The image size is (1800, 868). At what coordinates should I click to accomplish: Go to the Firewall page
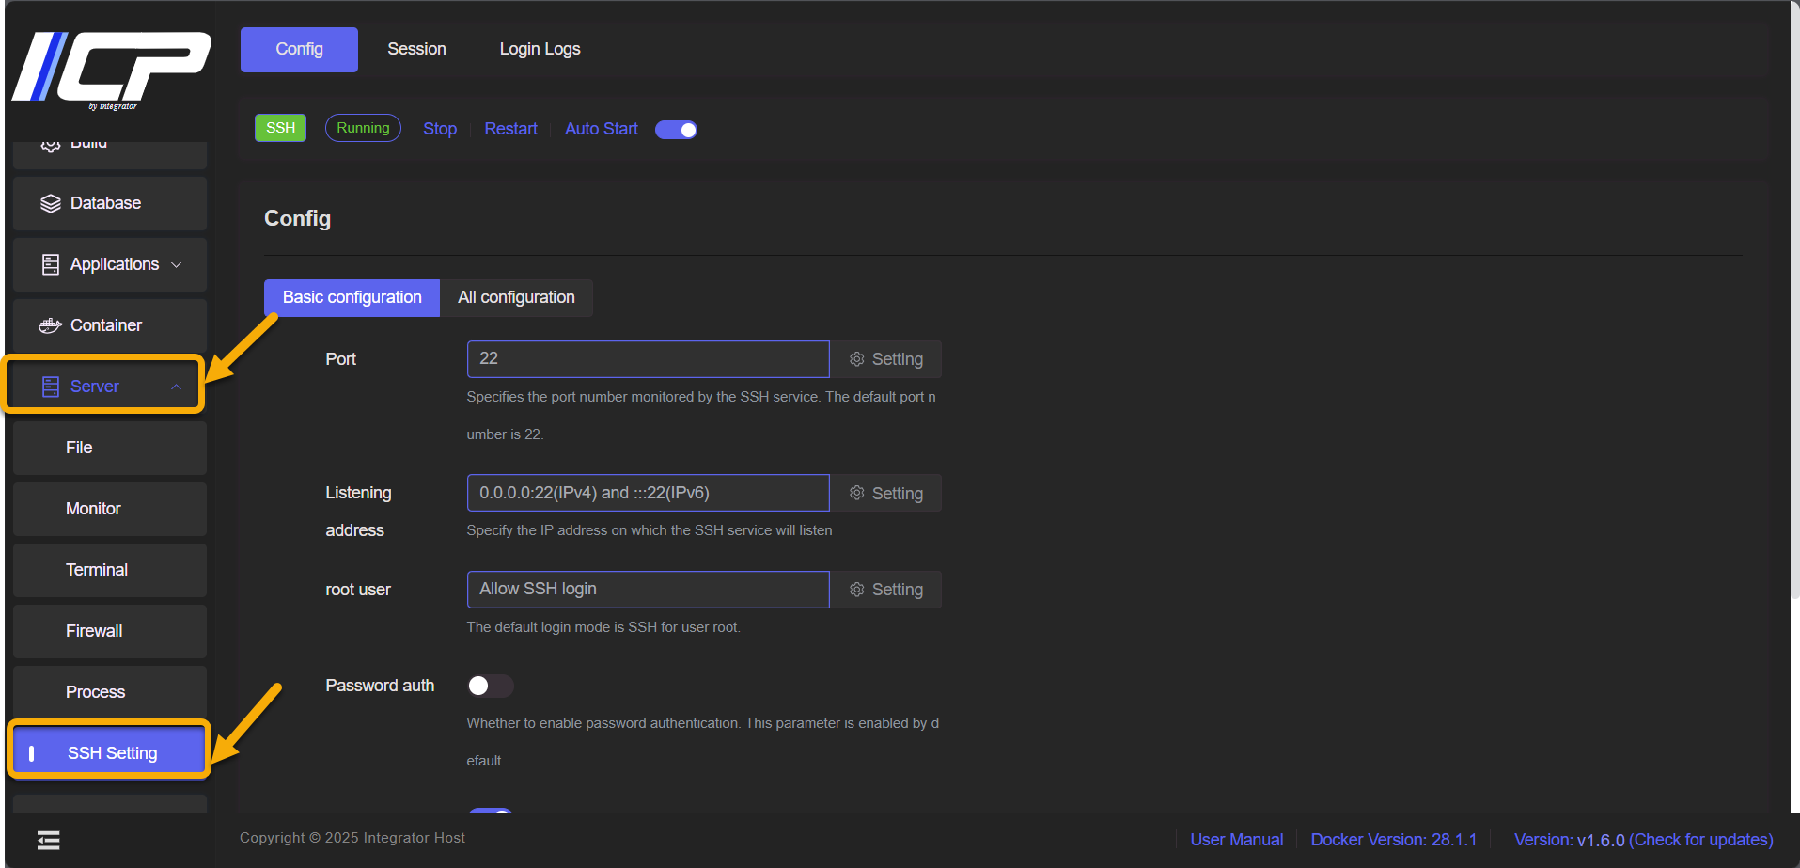tap(110, 631)
